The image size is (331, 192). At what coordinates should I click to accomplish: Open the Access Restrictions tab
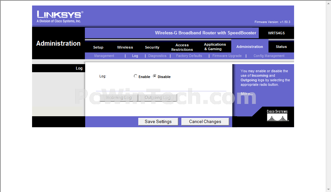(x=182, y=47)
